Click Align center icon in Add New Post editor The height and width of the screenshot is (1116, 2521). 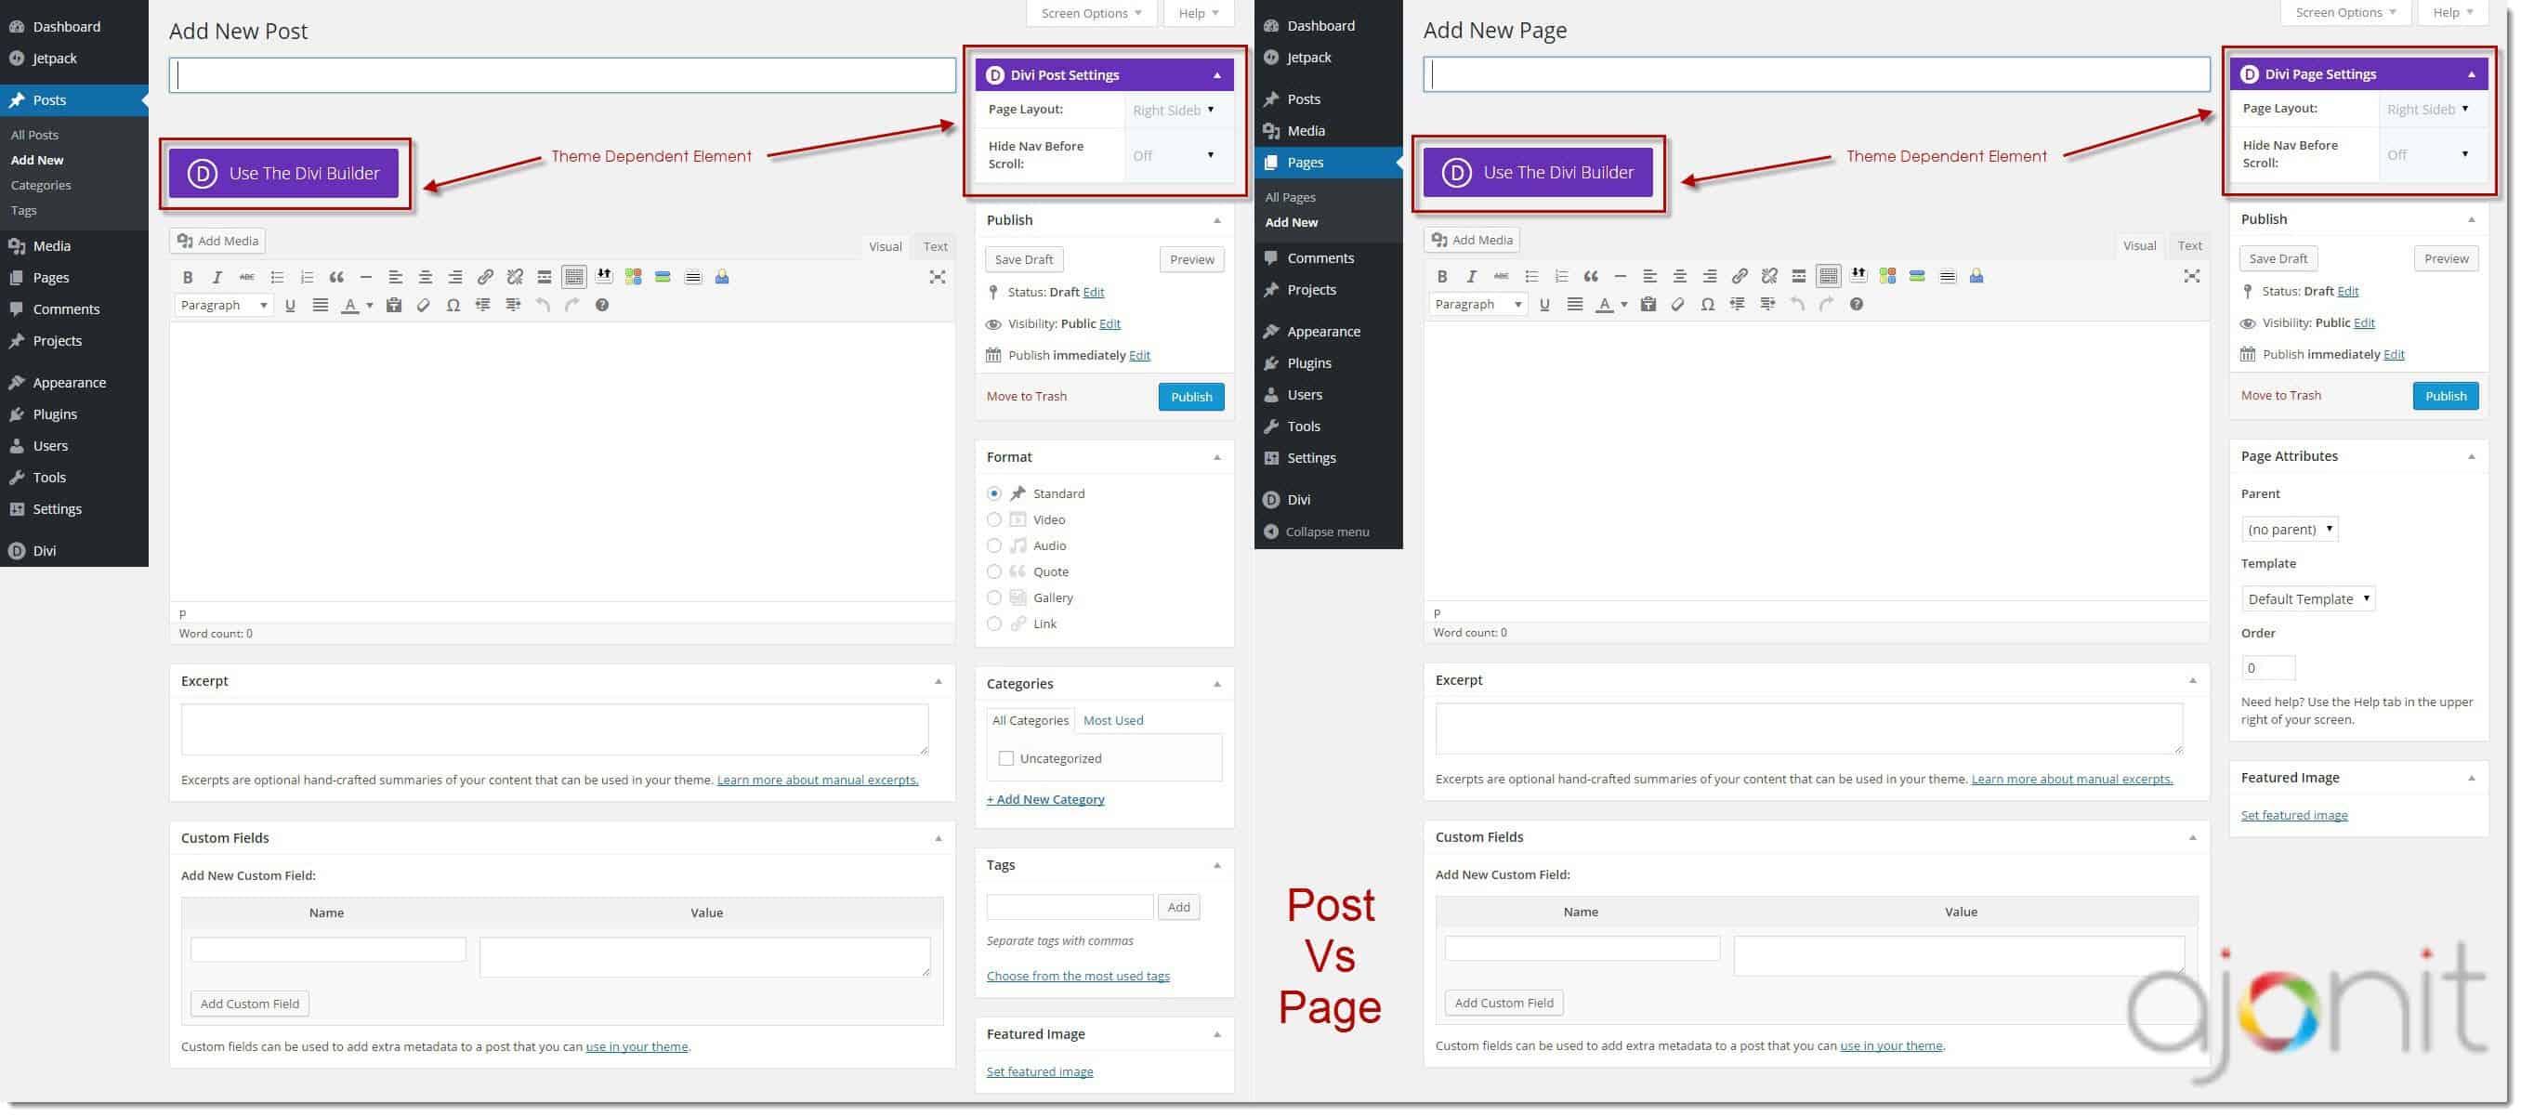pyautogui.click(x=425, y=277)
